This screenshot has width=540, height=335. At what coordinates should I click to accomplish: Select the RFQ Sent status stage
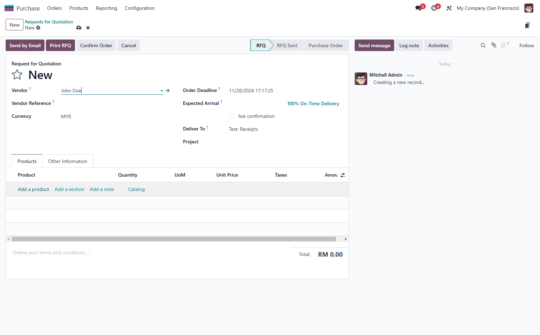tap(287, 45)
